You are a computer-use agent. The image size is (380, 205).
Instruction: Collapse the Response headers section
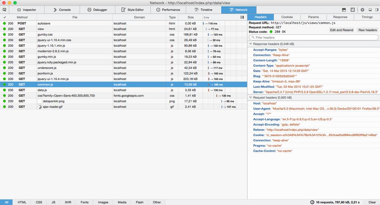251,44
